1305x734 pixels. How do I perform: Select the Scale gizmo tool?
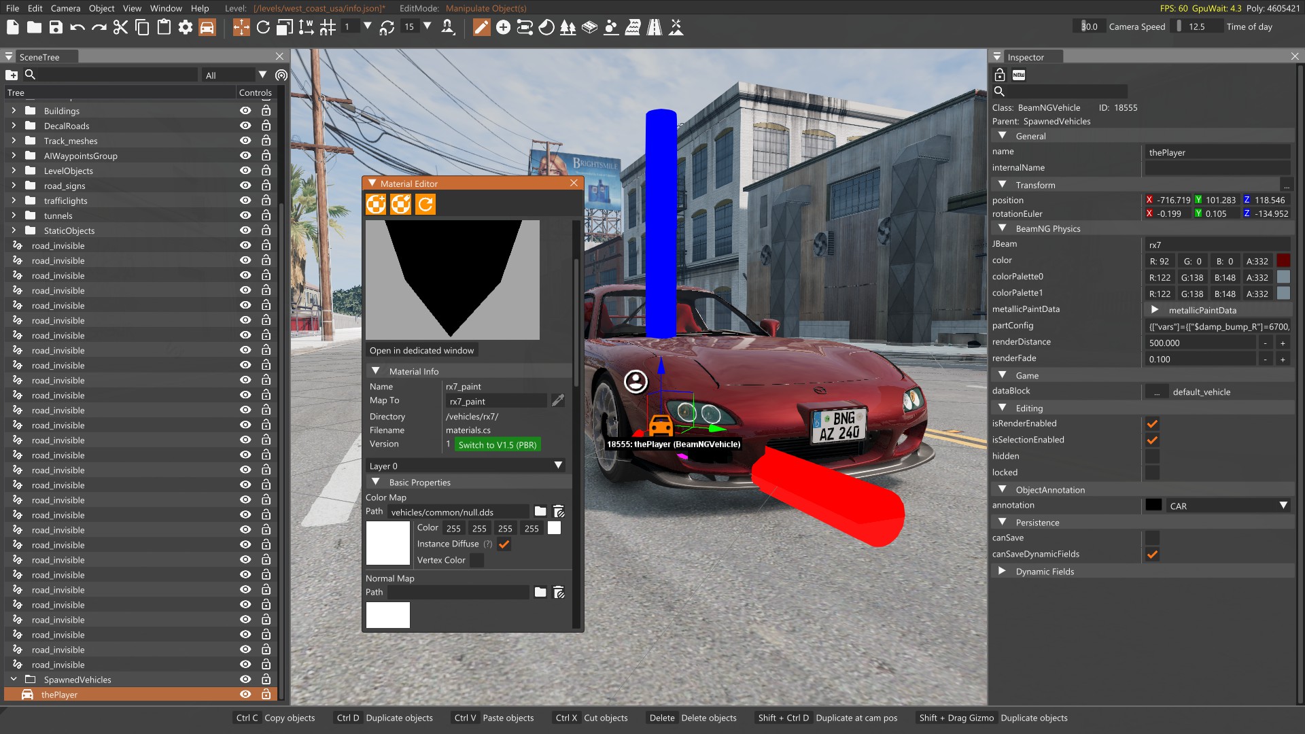tap(285, 27)
